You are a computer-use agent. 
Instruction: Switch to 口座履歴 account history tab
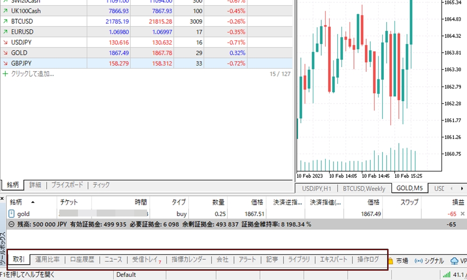pyautogui.click(x=82, y=259)
